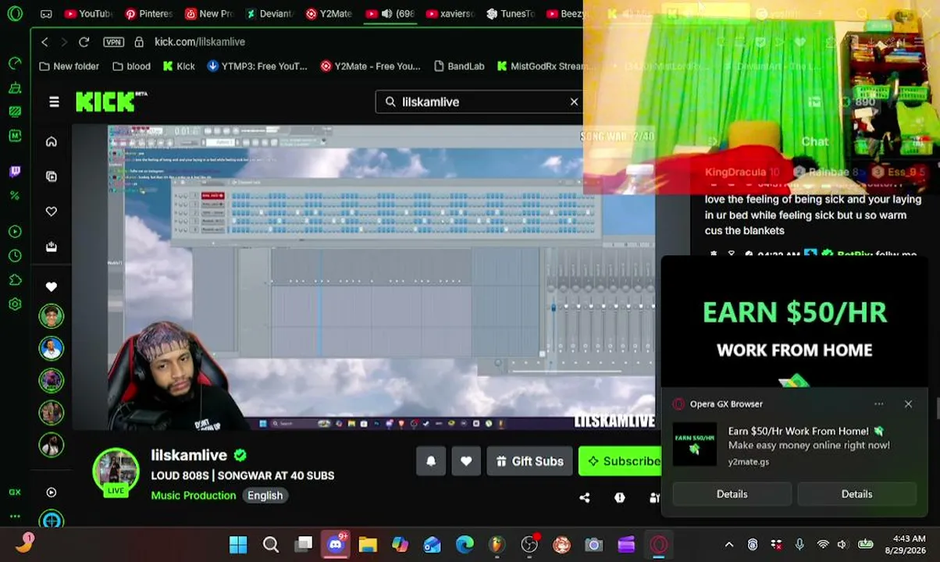Viewport: 940px width, 562px height.
Task: Open the New folder bookmark
Action: 69,66
